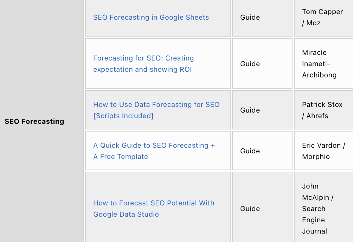353x242 pixels.
Task: Open the 'SEO Forecasting in Google Sheets' link
Action: (x=151, y=17)
